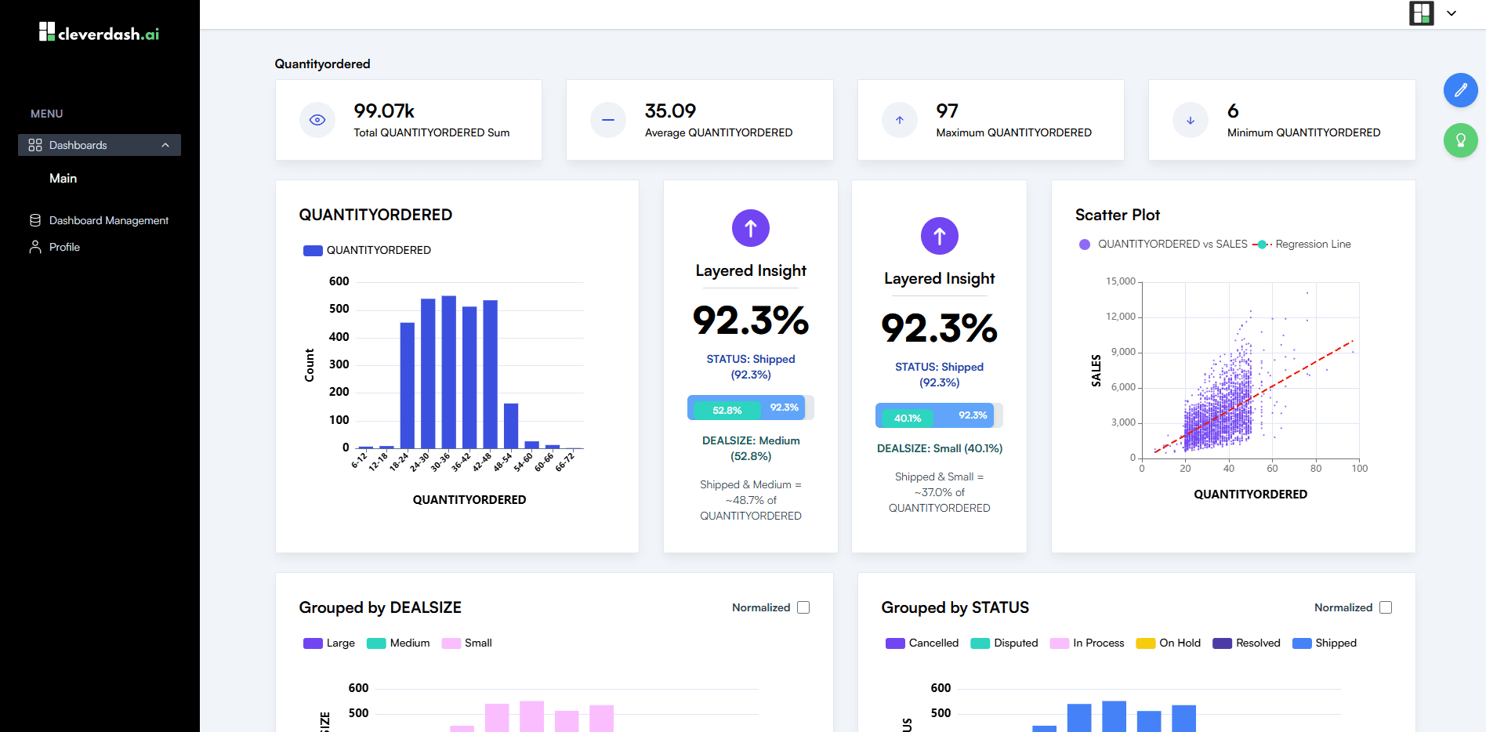Toggle the Large legend series
The height and width of the screenshot is (732, 1486).
pyautogui.click(x=329, y=643)
